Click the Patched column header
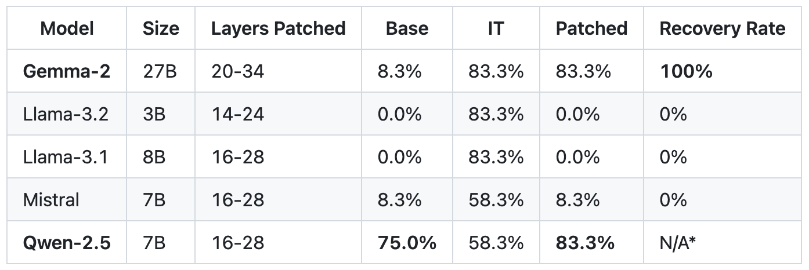Screen dimensions: 809x270 (591, 28)
